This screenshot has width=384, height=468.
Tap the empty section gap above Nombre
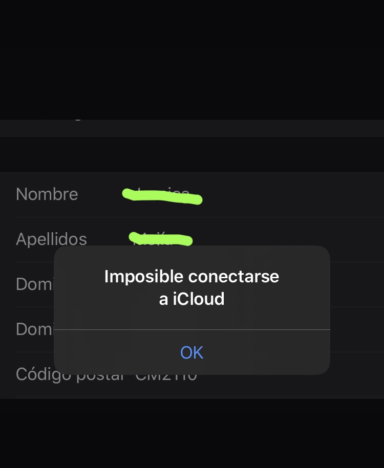pyautogui.click(x=192, y=154)
